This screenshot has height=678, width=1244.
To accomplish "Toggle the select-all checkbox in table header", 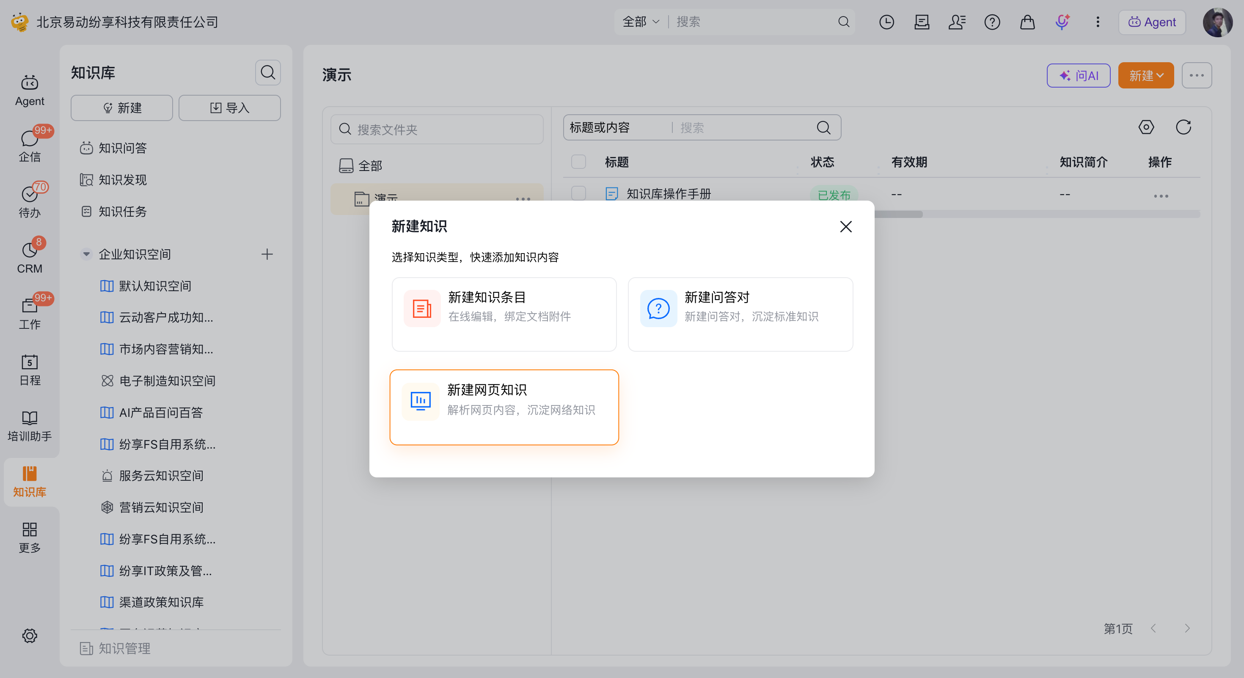I will coord(578,161).
